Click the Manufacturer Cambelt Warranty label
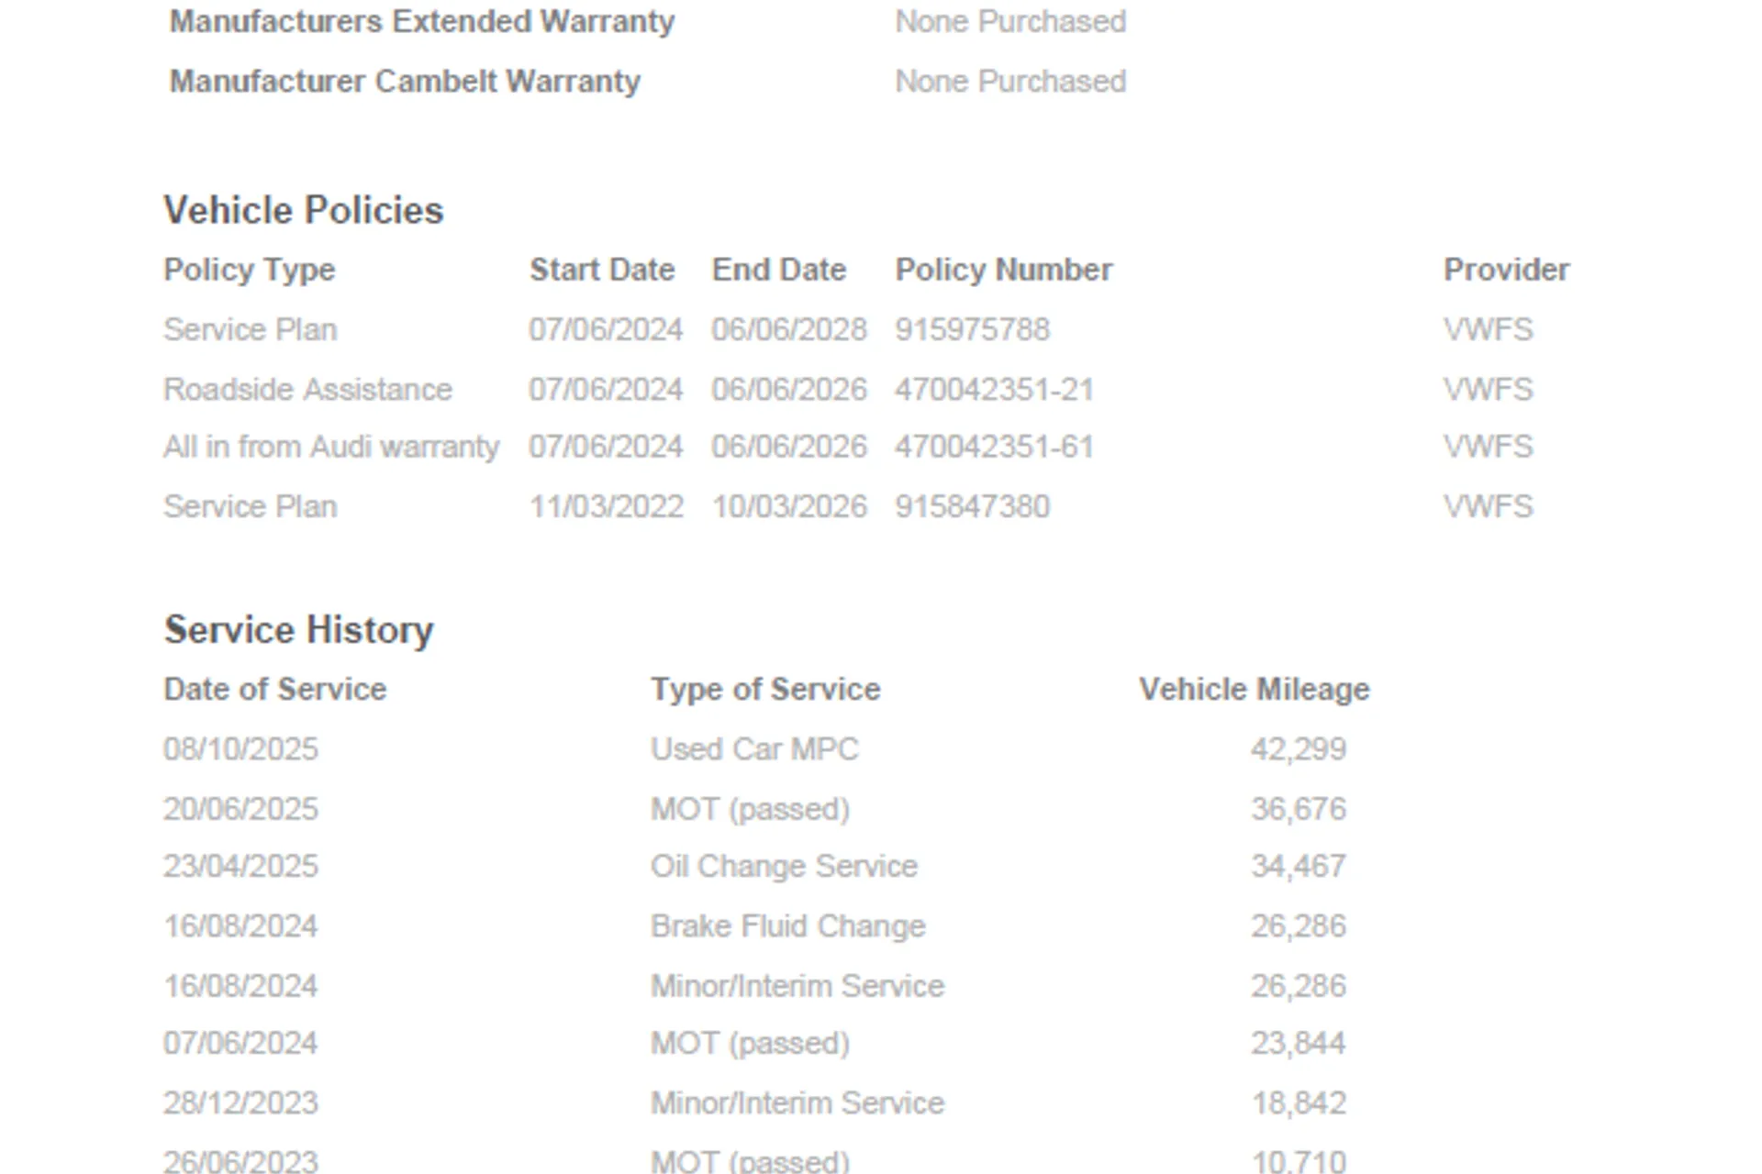1762x1174 pixels. pos(405,82)
